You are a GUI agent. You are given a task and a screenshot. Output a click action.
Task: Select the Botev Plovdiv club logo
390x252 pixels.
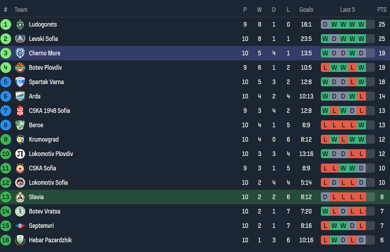coord(20,68)
